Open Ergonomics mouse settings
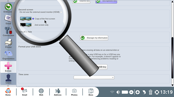The image size is (174, 97). pos(8,55)
